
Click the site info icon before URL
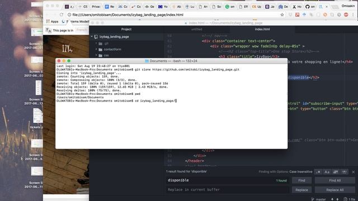click(69, 15)
